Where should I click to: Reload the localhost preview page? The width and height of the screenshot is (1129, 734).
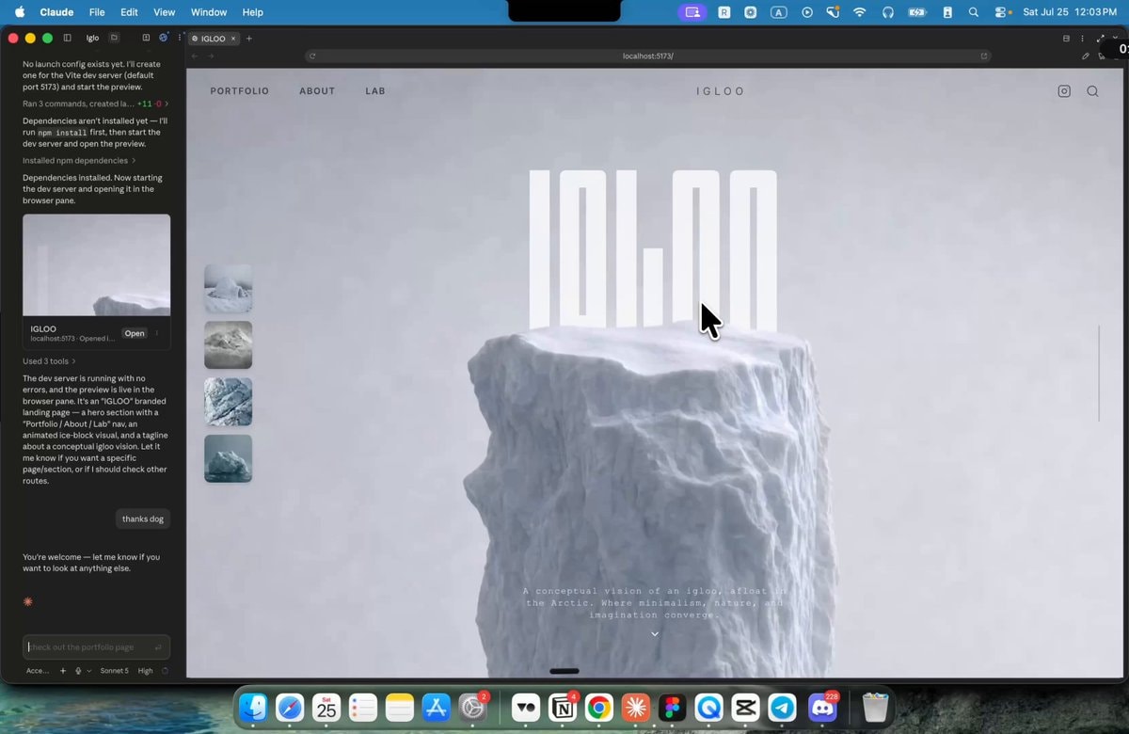coord(312,56)
